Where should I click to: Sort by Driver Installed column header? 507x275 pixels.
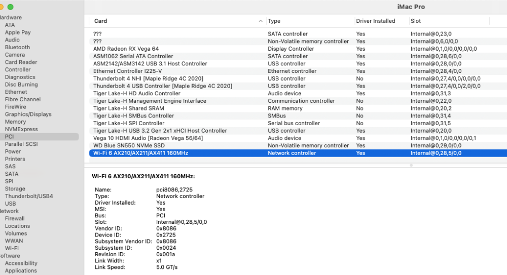click(x=375, y=21)
